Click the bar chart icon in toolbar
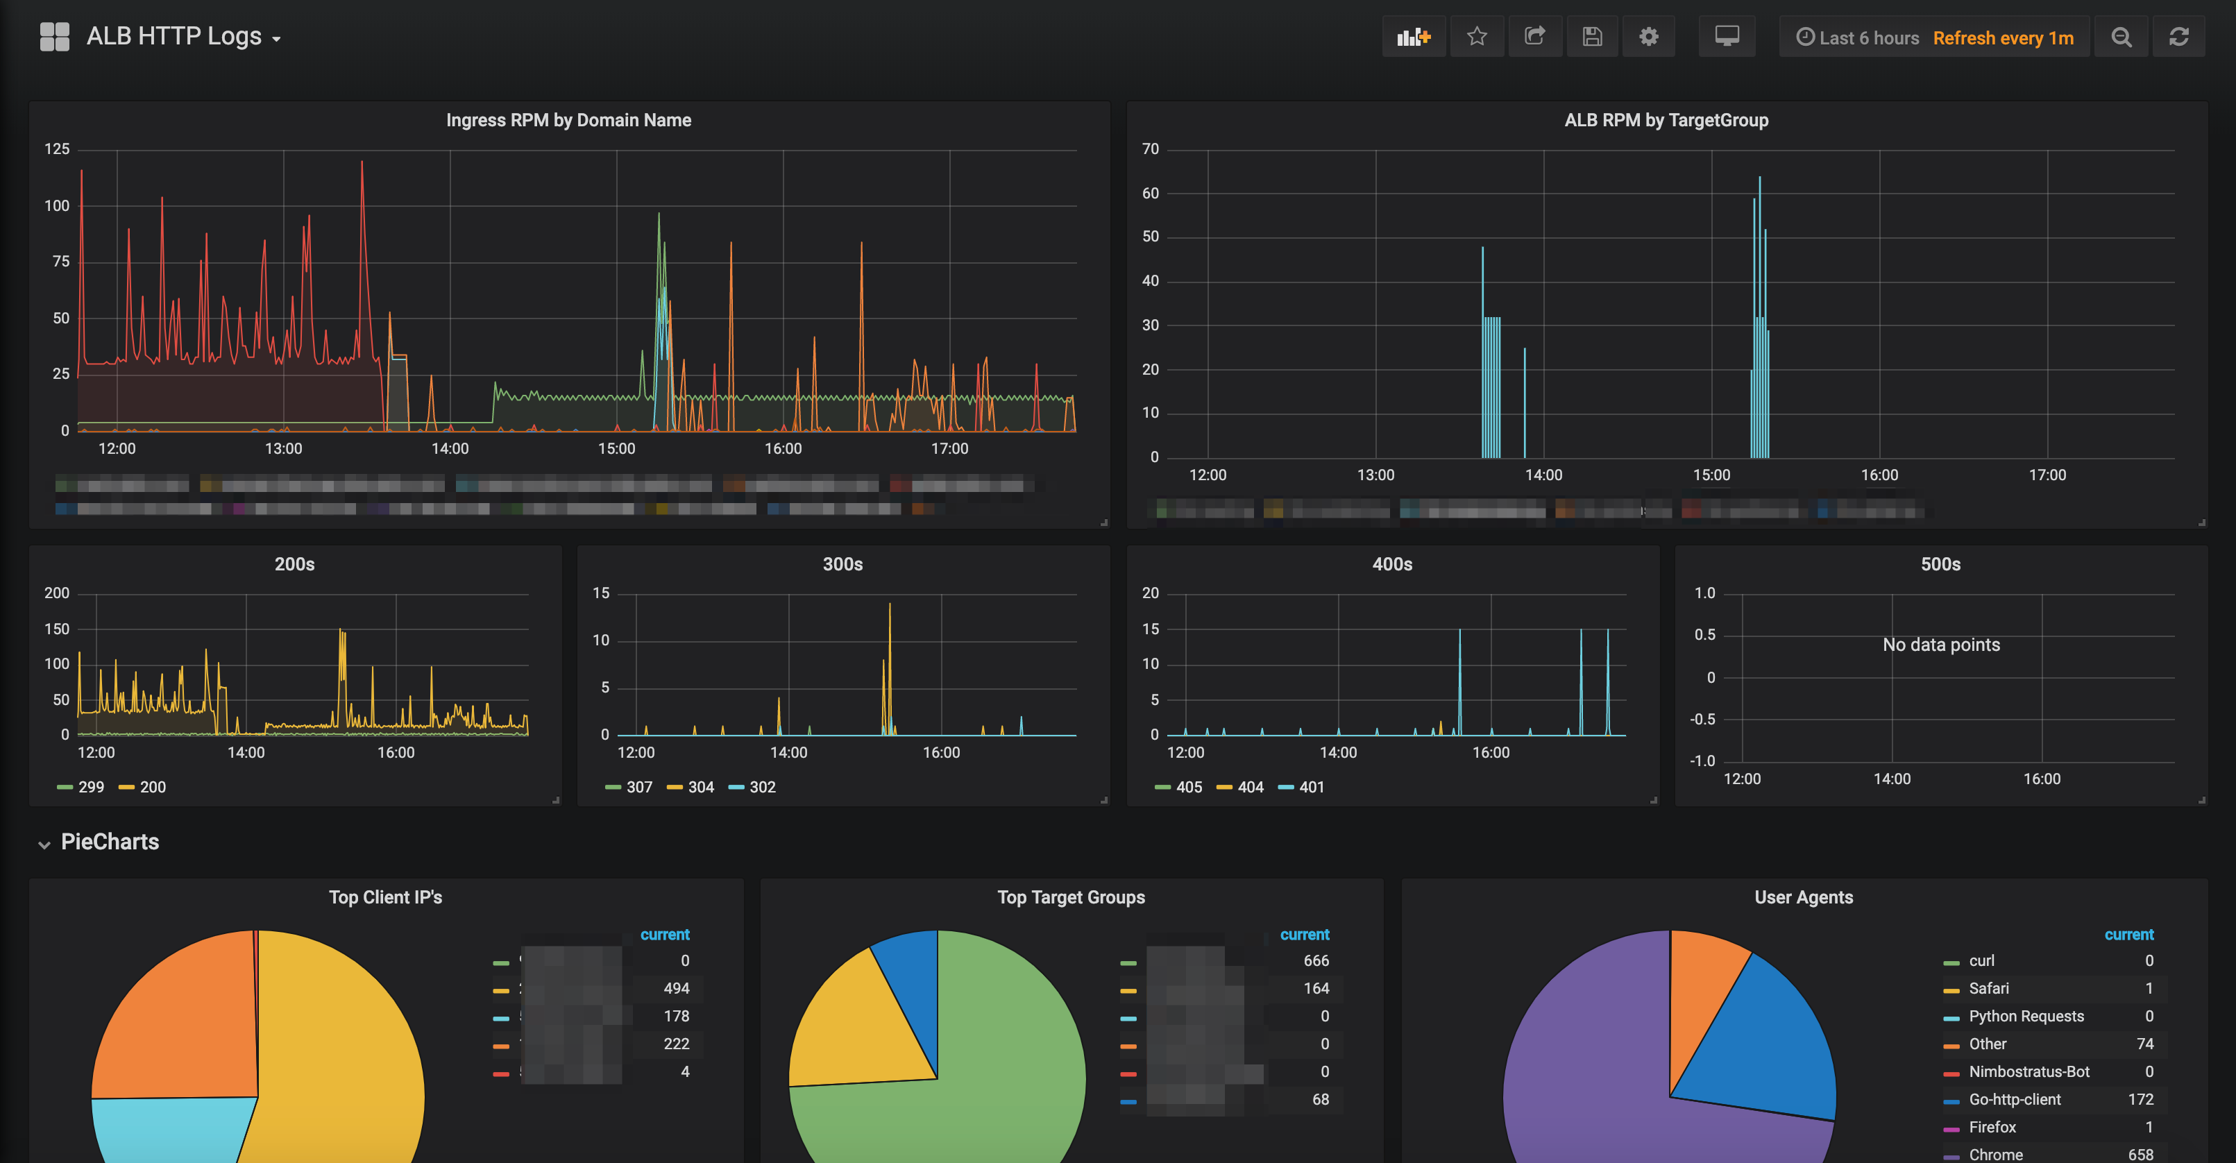 pos(1414,37)
